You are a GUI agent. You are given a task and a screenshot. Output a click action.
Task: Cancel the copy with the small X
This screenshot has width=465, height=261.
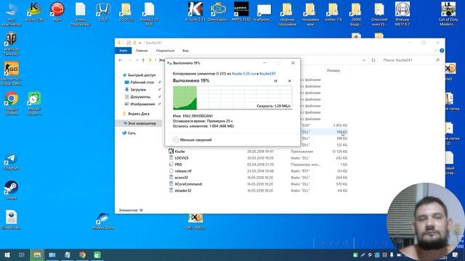(289, 80)
